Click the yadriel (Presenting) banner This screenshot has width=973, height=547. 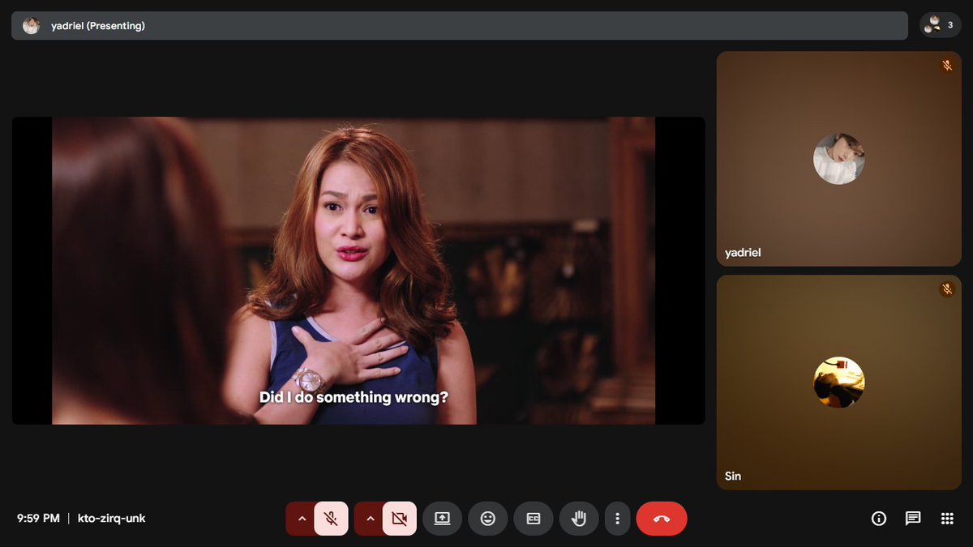click(x=460, y=26)
